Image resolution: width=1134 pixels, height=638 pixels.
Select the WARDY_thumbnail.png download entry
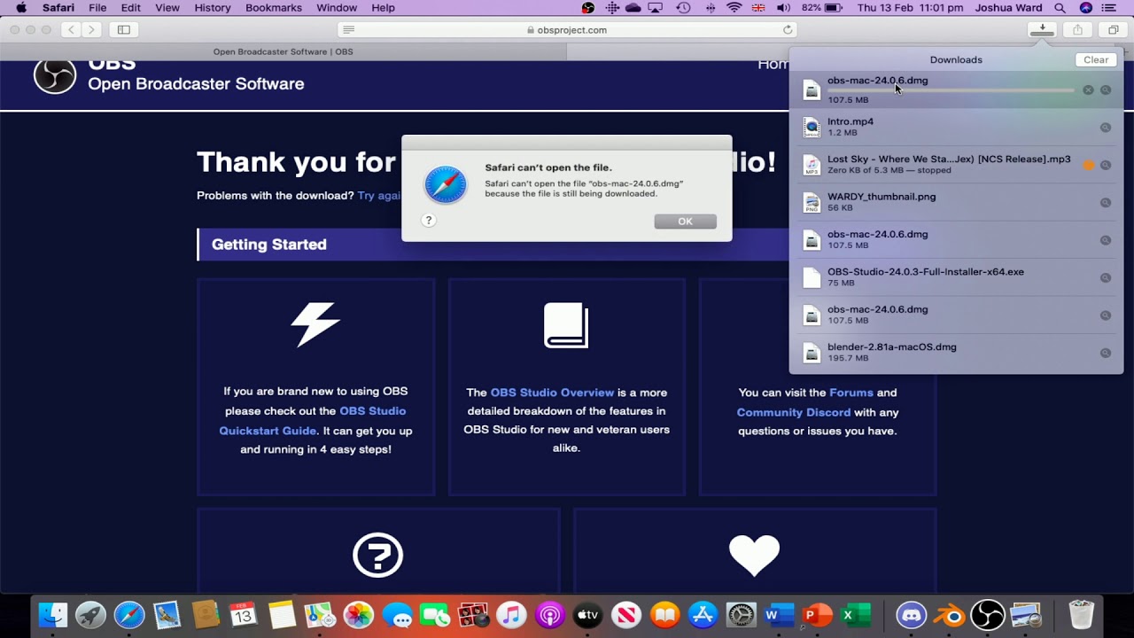point(956,202)
